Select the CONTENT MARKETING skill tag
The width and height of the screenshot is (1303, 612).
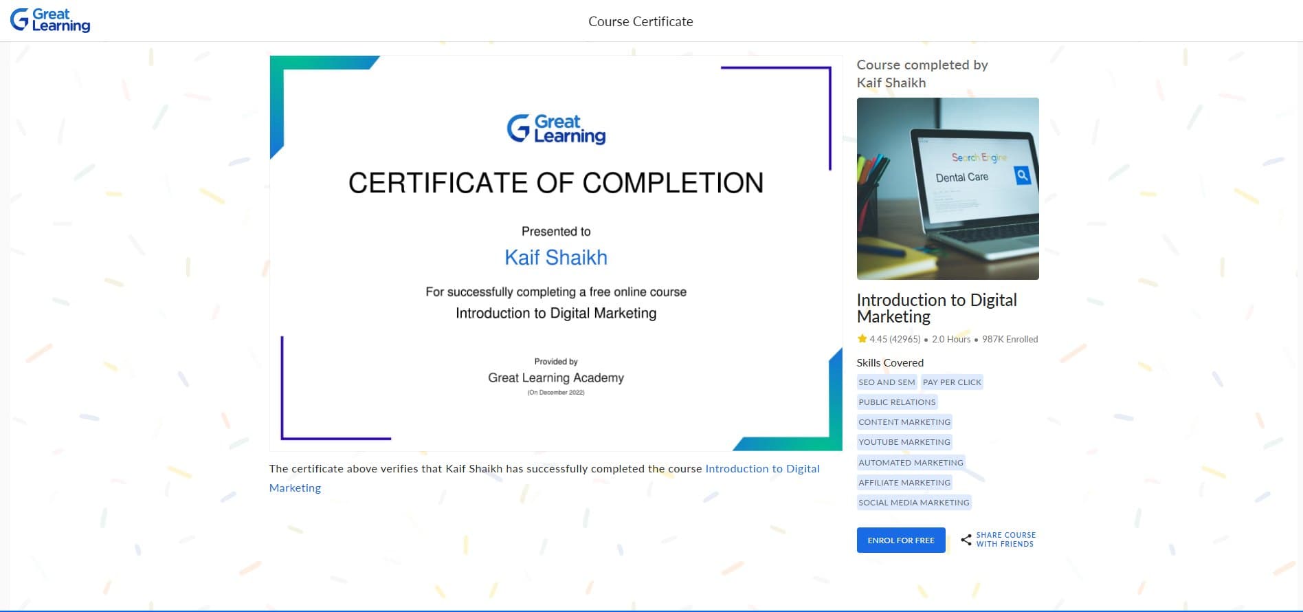[904, 422]
